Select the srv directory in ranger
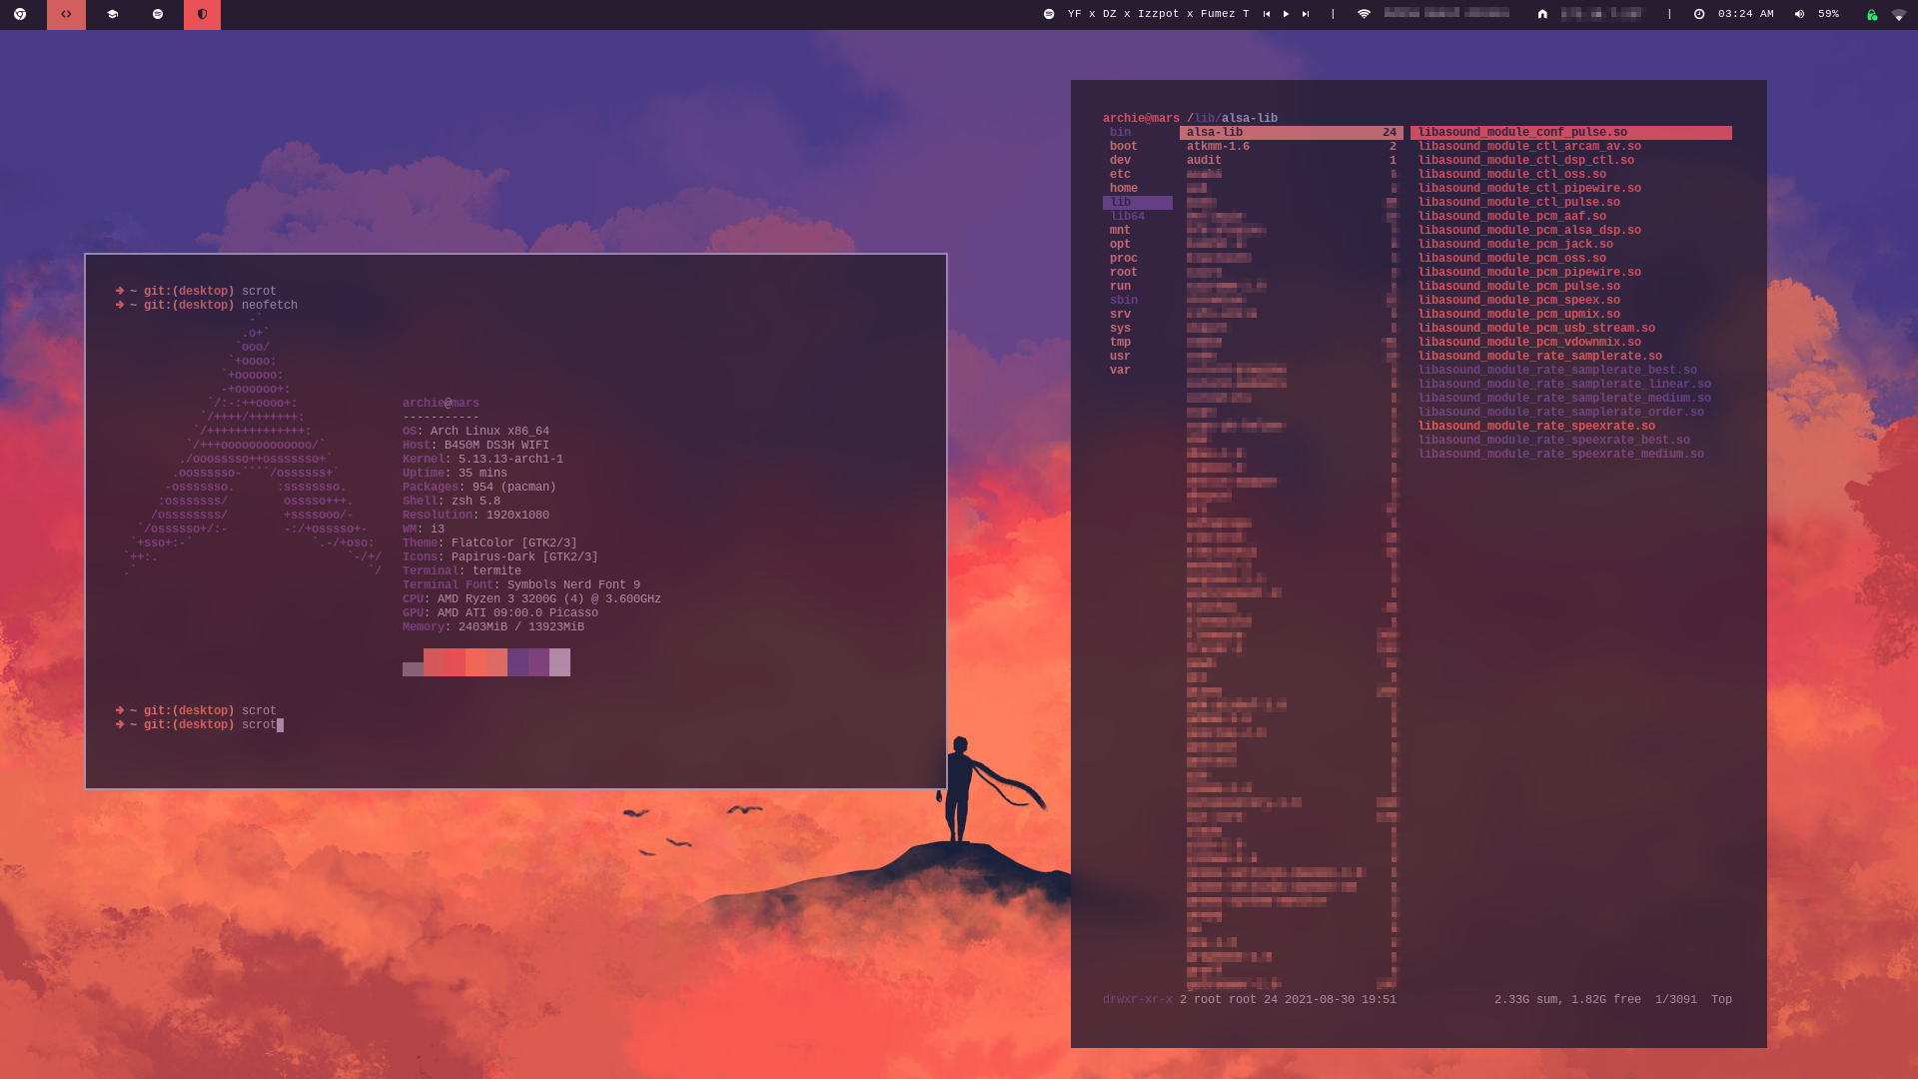 1120,314
